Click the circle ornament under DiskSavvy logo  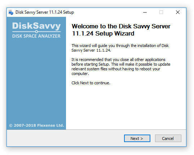[x=36, y=32]
